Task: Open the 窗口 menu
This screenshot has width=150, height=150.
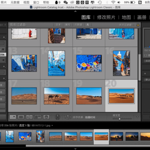Action: [x=36, y=2]
